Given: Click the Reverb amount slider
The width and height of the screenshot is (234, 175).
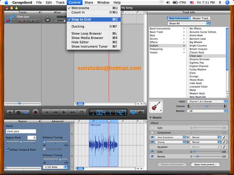Looking at the screenshot, I should click(207, 157).
